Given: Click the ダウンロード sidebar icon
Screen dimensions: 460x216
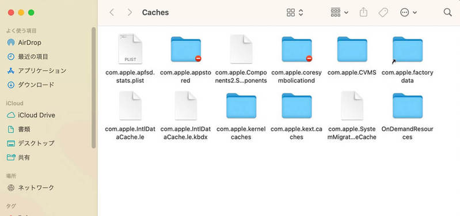Looking at the screenshot, I should pyautogui.click(x=11, y=85).
